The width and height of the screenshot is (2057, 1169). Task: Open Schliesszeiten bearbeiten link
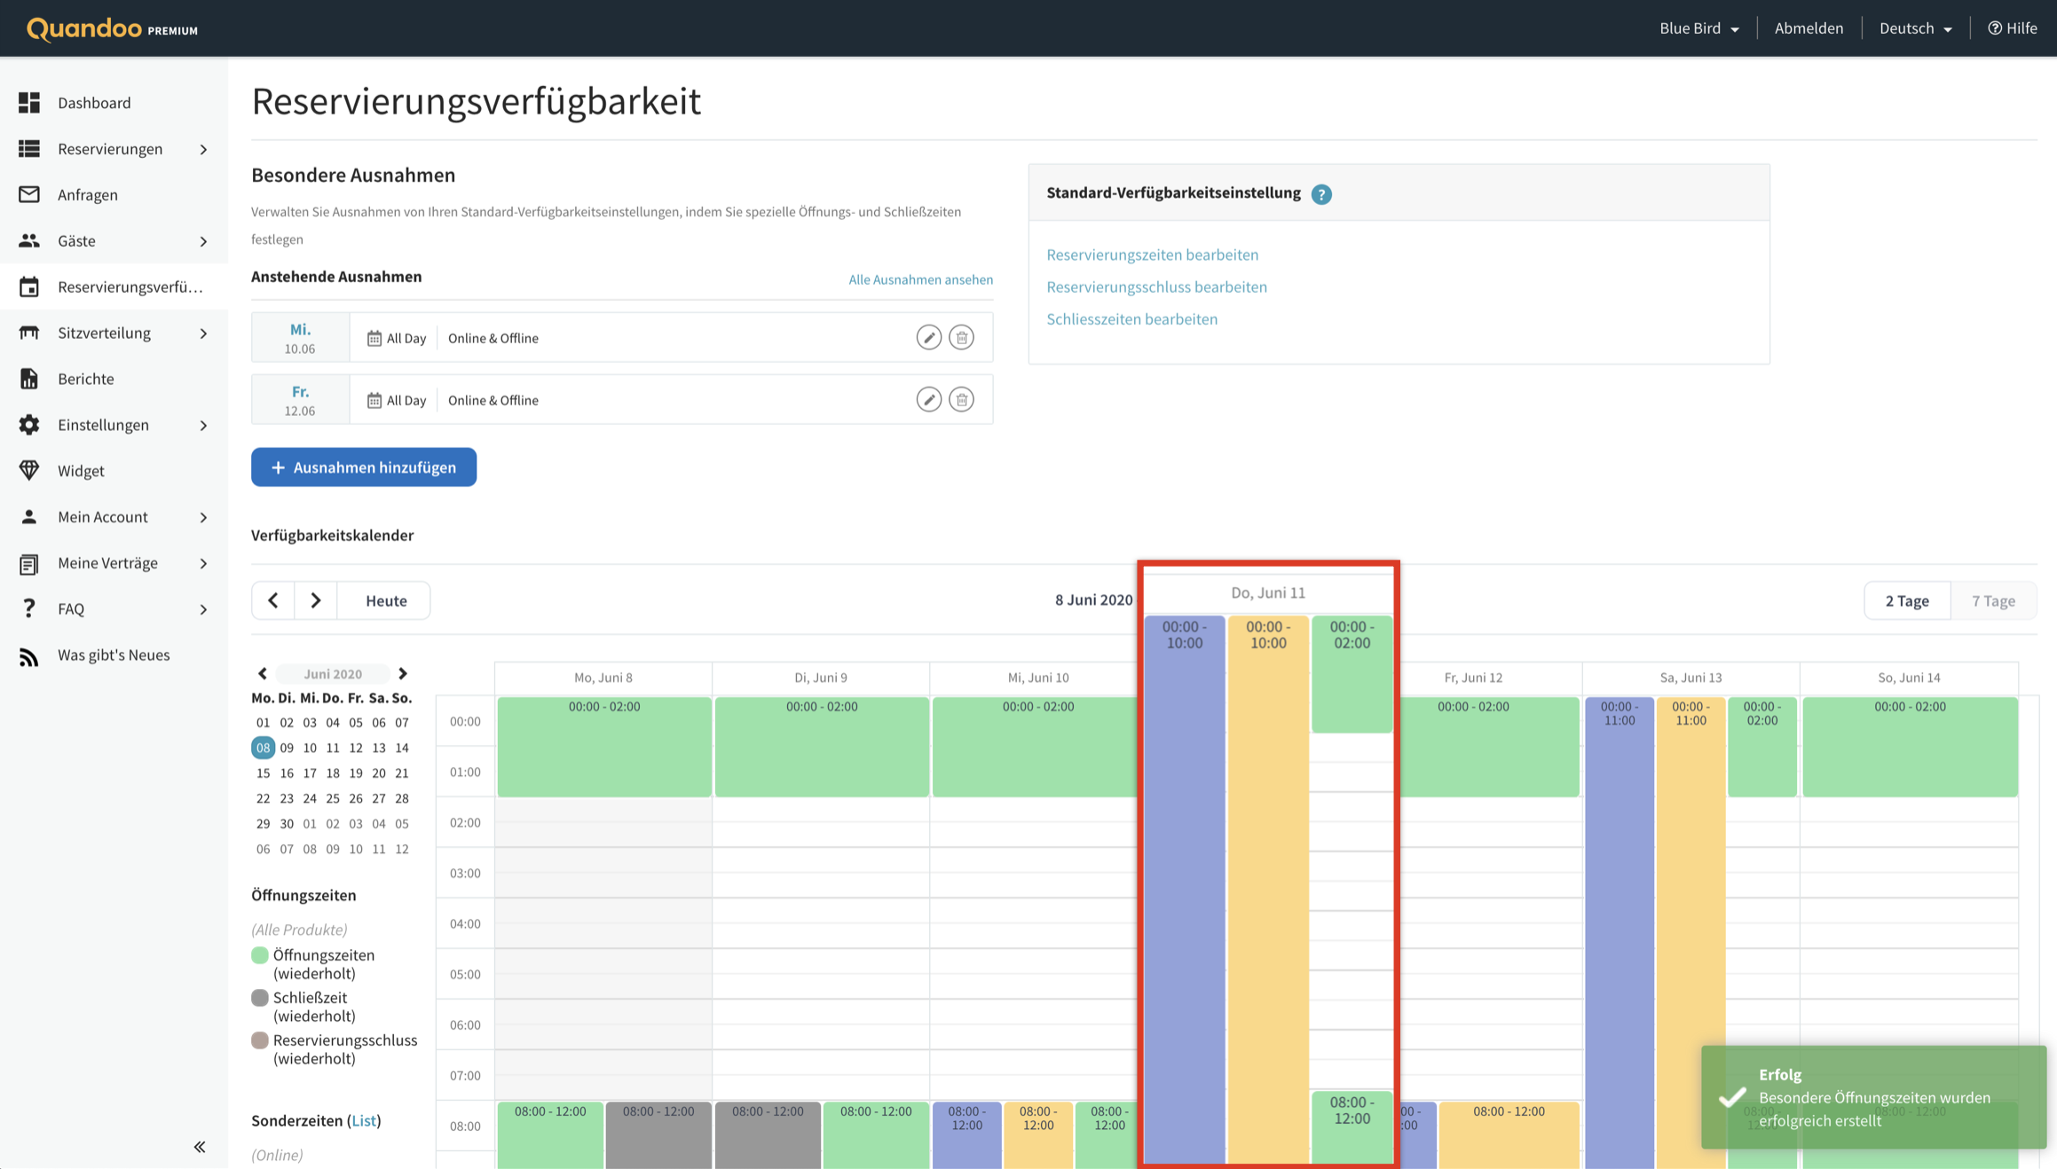[1131, 319]
